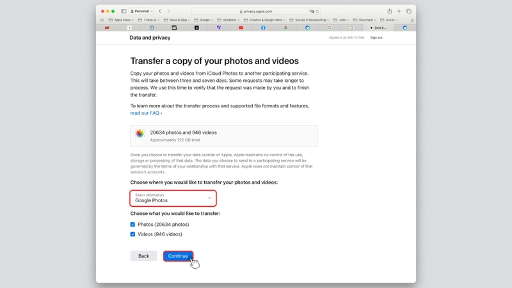Expand the Apple News bookmarks folder
The image size is (512, 288).
[x=121, y=20]
